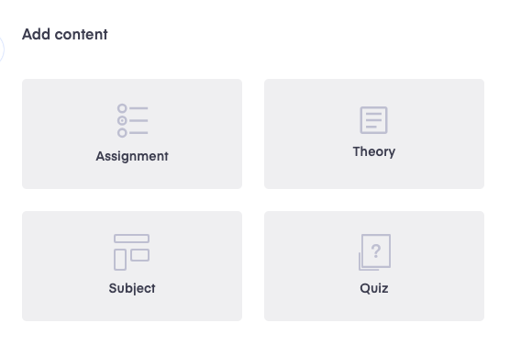Click the Theory document icon
521x345 pixels.
click(374, 120)
